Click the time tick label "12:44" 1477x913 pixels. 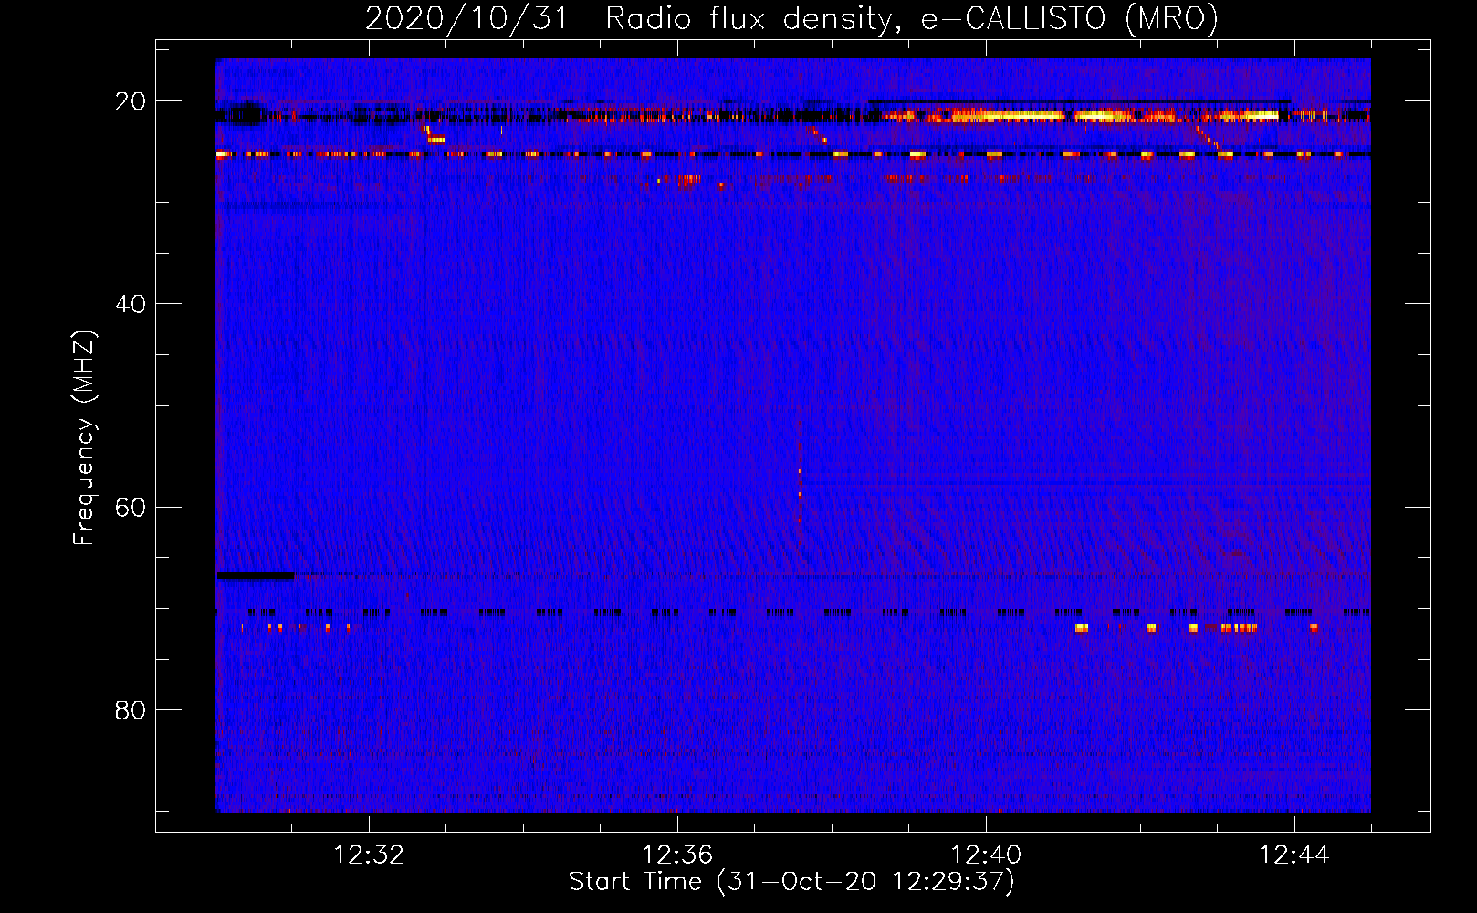[1294, 855]
